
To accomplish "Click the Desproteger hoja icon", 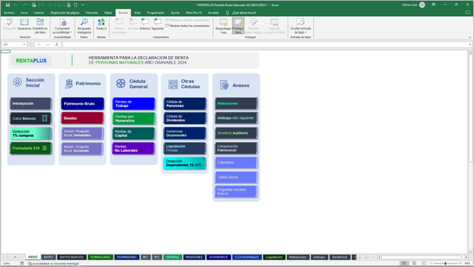I will [224, 26].
